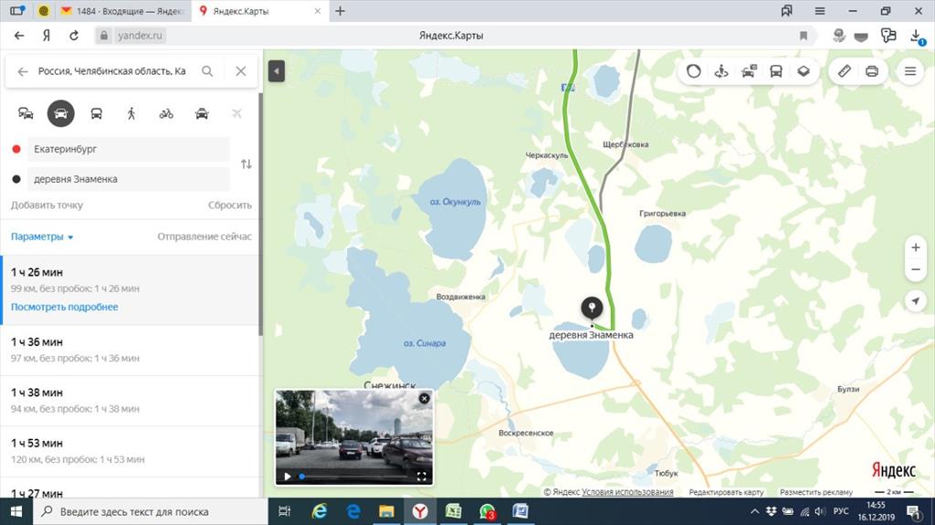Open the panoramas street view tool
The image size is (935, 525).
(x=721, y=71)
